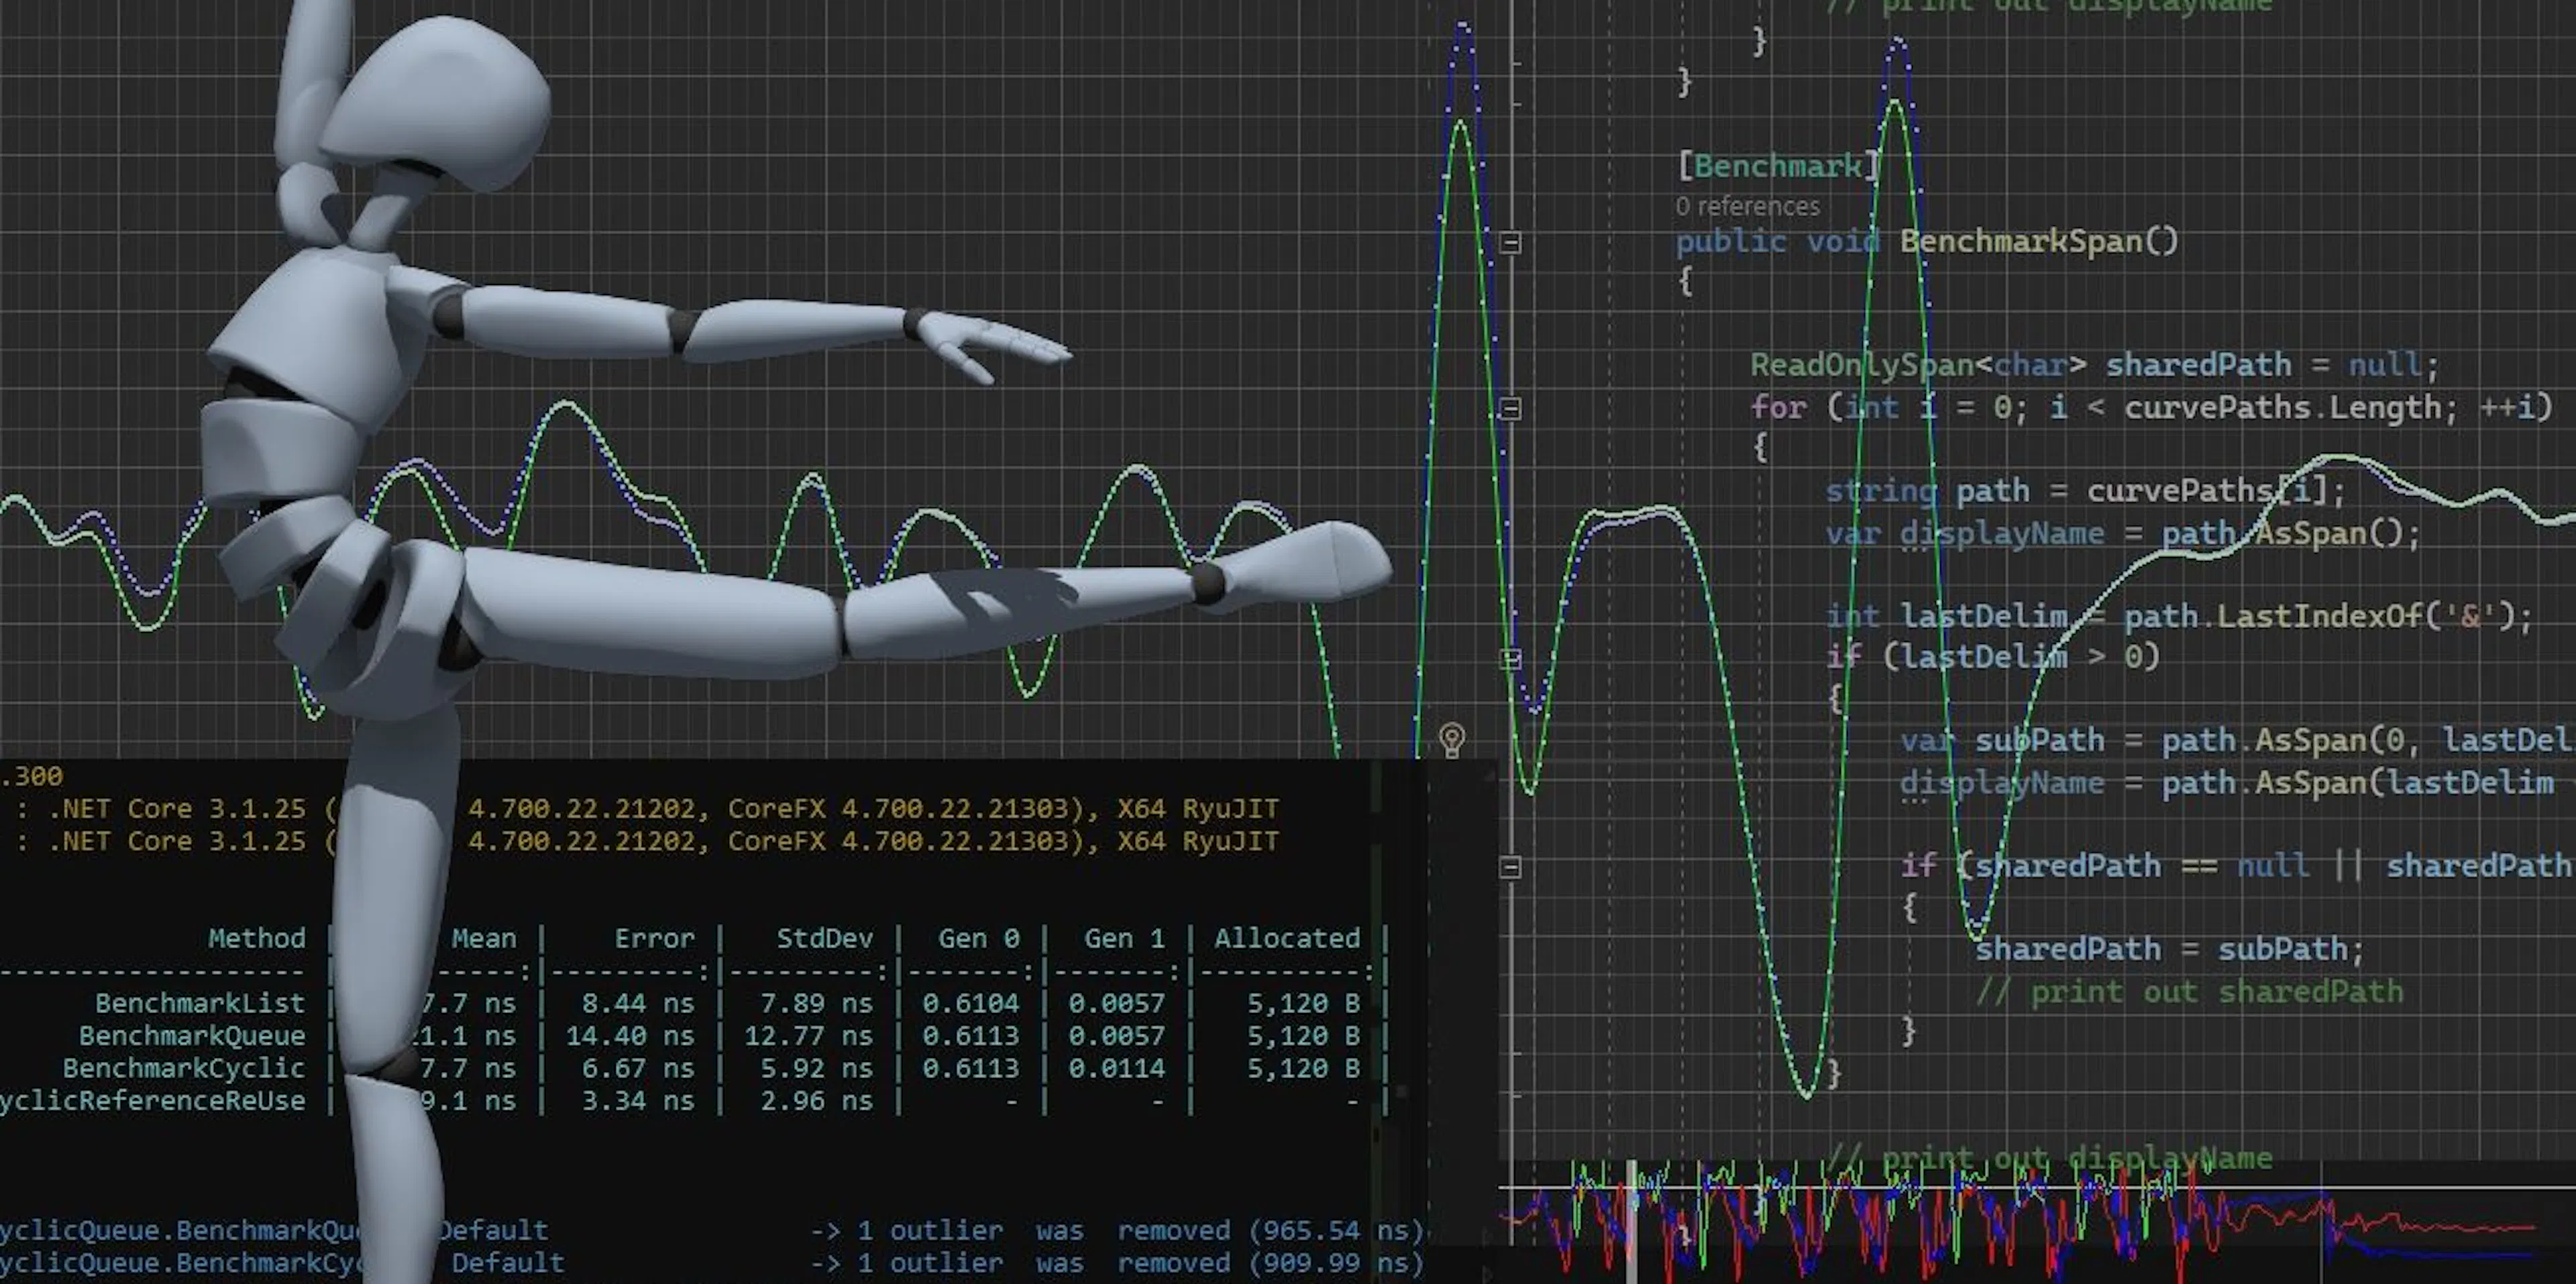Open the '0 references' code lens link
Image resolution: width=2576 pixels, height=1284 pixels.
click(x=1748, y=206)
